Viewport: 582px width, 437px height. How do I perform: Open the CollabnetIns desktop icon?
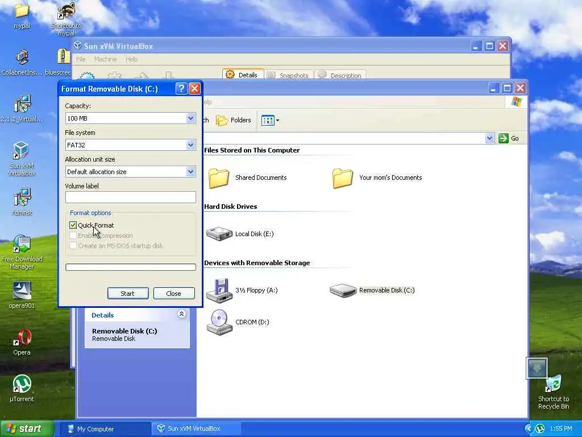tap(22, 62)
